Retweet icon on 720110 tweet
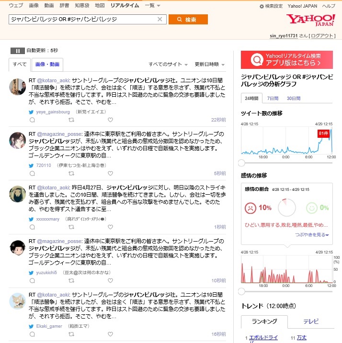342x343 pixels. coord(71,174)
